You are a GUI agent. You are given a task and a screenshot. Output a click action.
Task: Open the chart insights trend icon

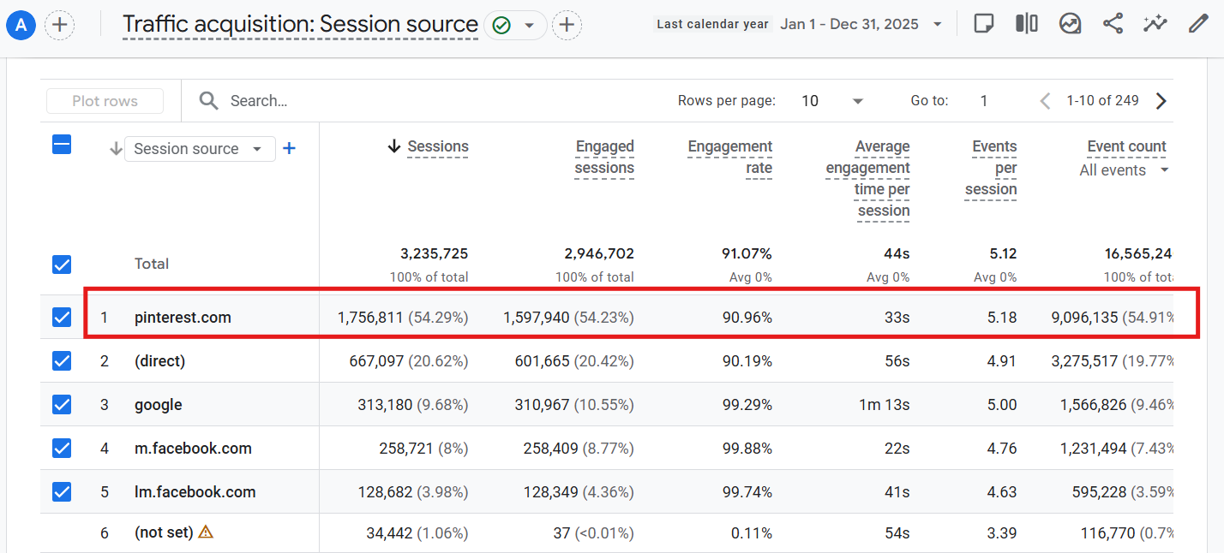pos(1070,24)
